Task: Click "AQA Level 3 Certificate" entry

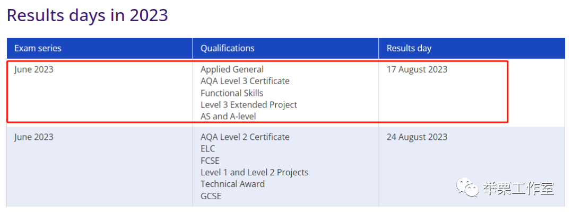Action: click(245, 81)
